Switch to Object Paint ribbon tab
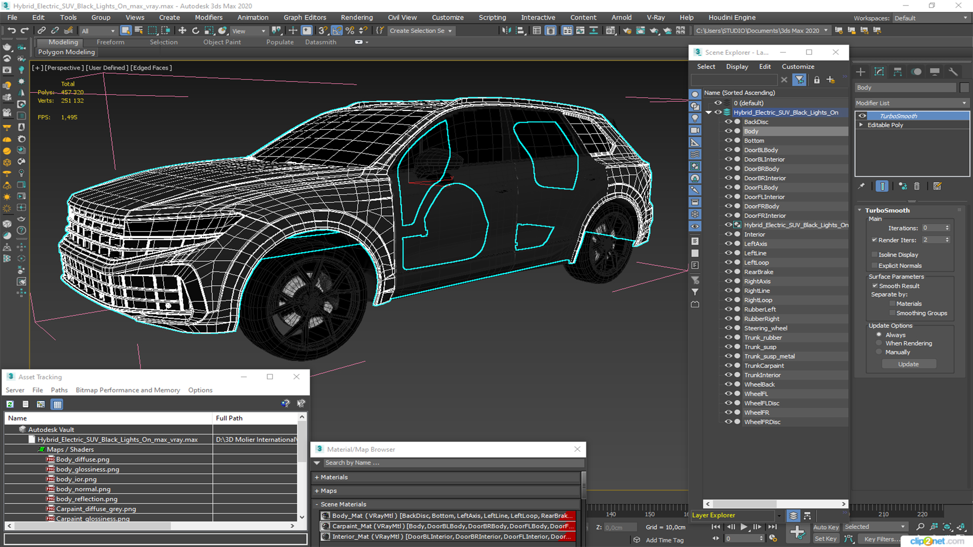973x547 pixels. pyautogui.click(x=222, y=42)
